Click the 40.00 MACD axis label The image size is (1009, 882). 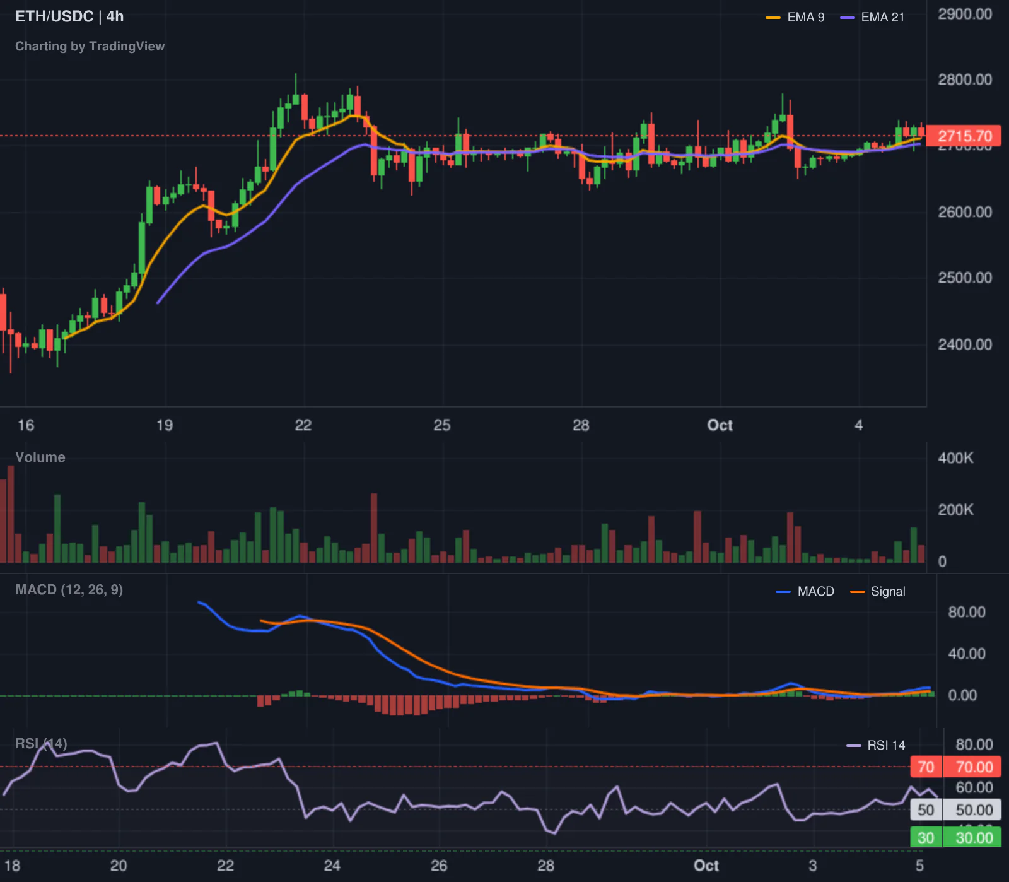967,654
